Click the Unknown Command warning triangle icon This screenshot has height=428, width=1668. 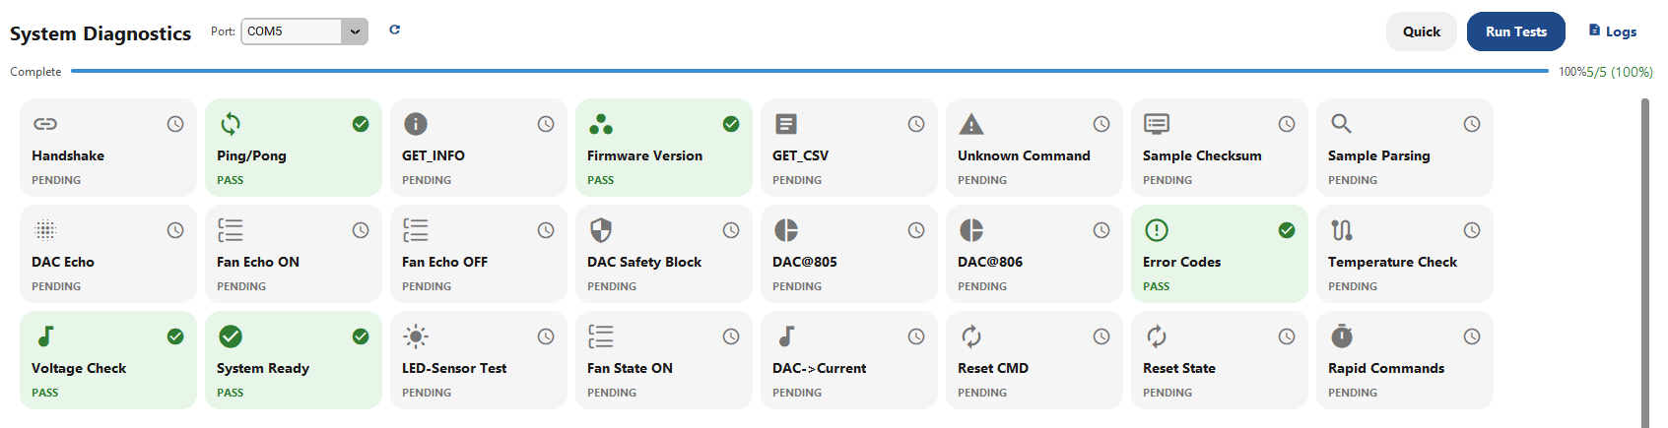[971, 124]
